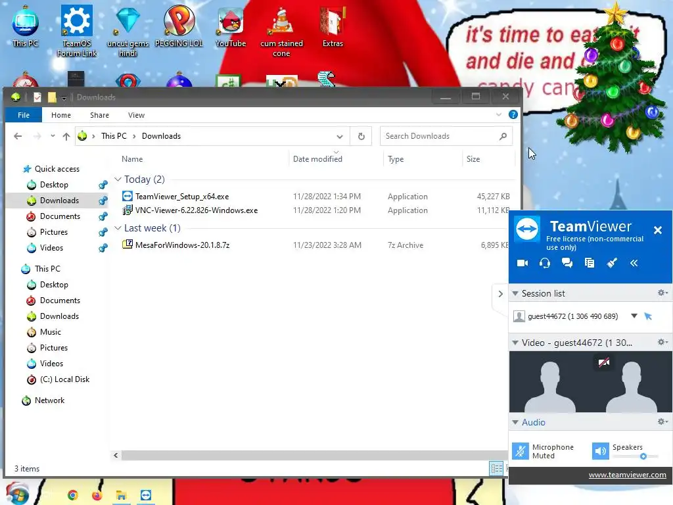Close the TeamViewer panel
673x505 pixels.
click(x=657, y=230)
